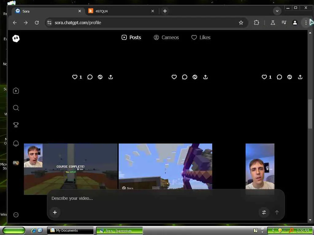Viewport: 314px width, 235px height.
Task: View site information icon in address bar
Action: (x=49, y=23)
